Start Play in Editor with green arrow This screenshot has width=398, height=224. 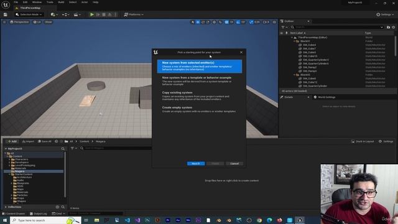(x=92, y=15)
